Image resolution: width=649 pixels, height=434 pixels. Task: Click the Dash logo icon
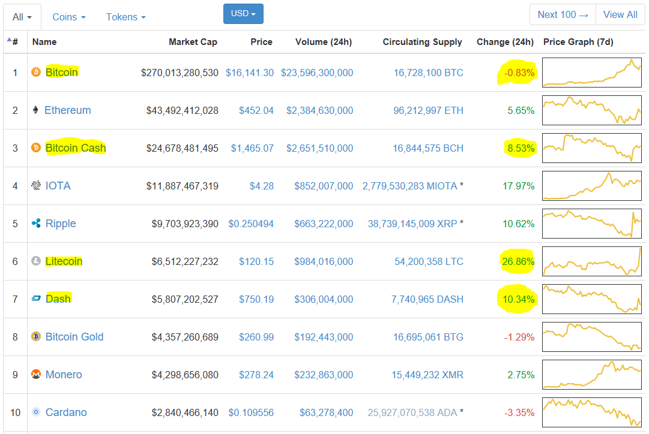(36, 299)
